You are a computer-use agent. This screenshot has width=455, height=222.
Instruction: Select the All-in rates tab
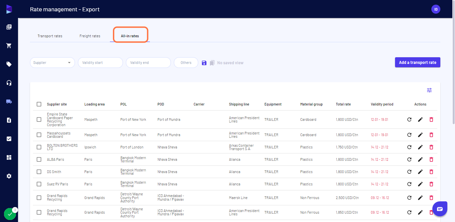pyautogui.click(x=130, y=36)
